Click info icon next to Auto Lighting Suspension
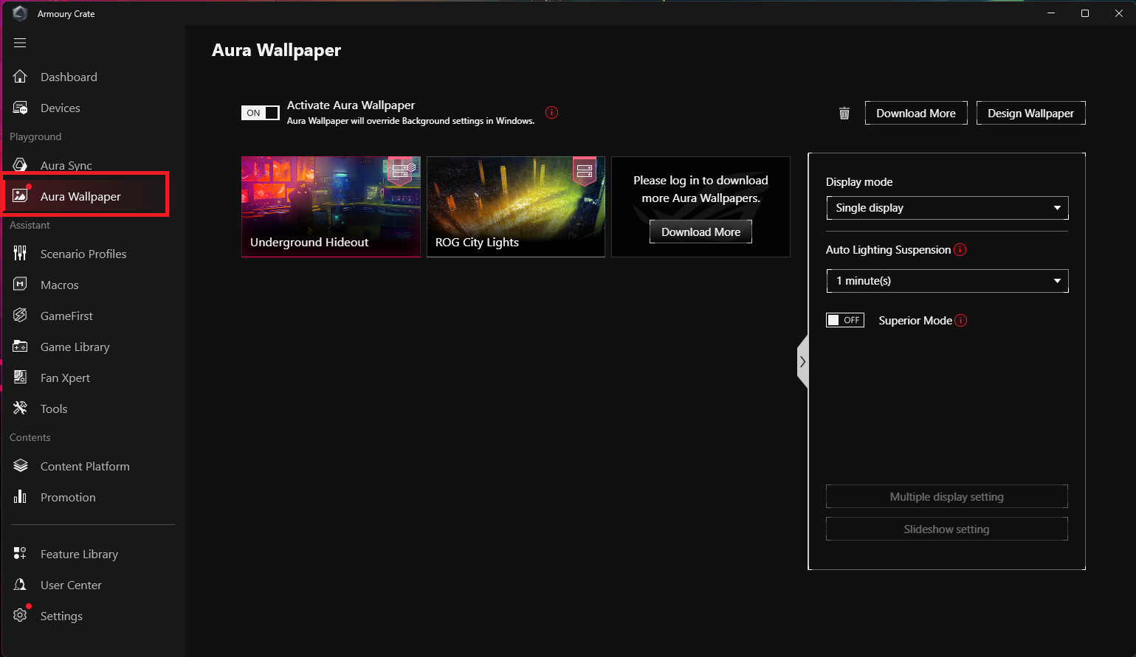This screenshot has height=657, width=1136. coord(960,250)
